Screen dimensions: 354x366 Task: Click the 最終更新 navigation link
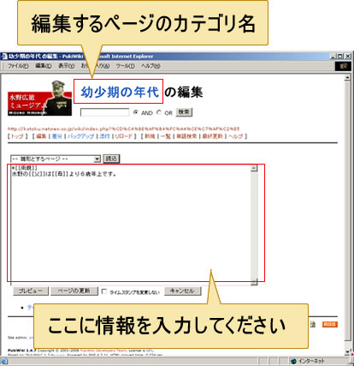(212, 136)
